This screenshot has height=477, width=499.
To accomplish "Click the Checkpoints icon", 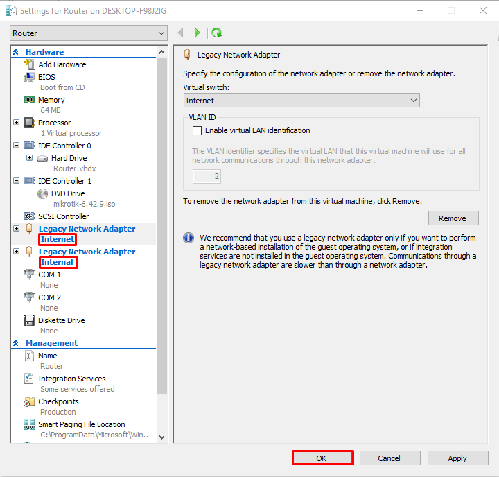I will coord(29,401).
